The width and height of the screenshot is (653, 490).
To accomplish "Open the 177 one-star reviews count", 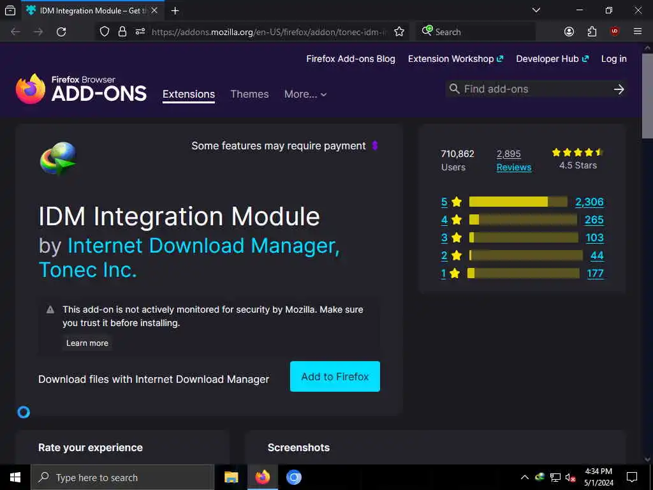I will 595,273.
